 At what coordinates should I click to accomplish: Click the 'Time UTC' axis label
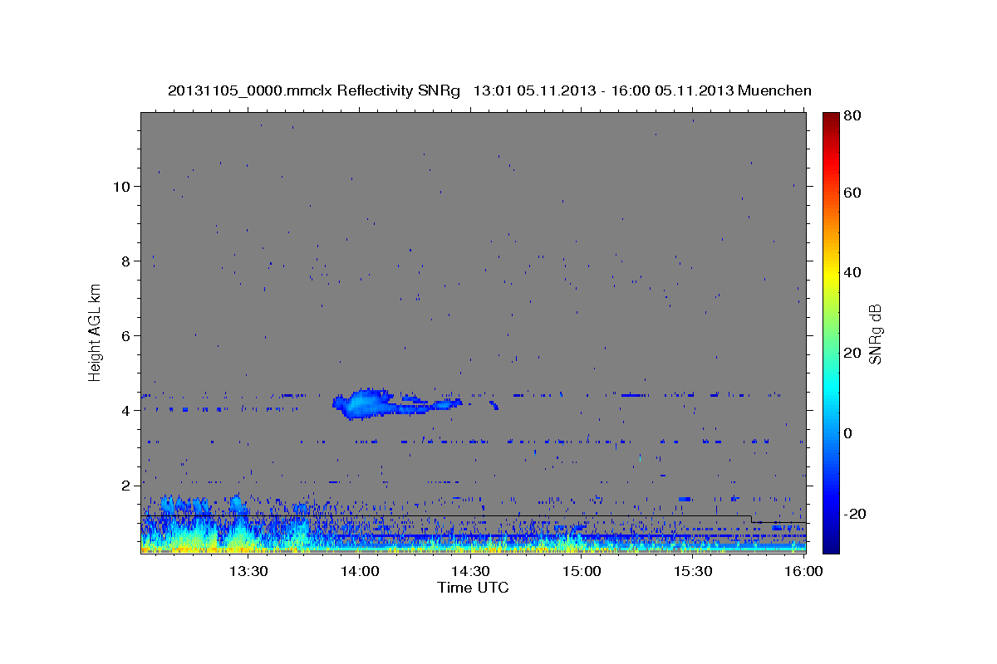[x=473, y=588]
